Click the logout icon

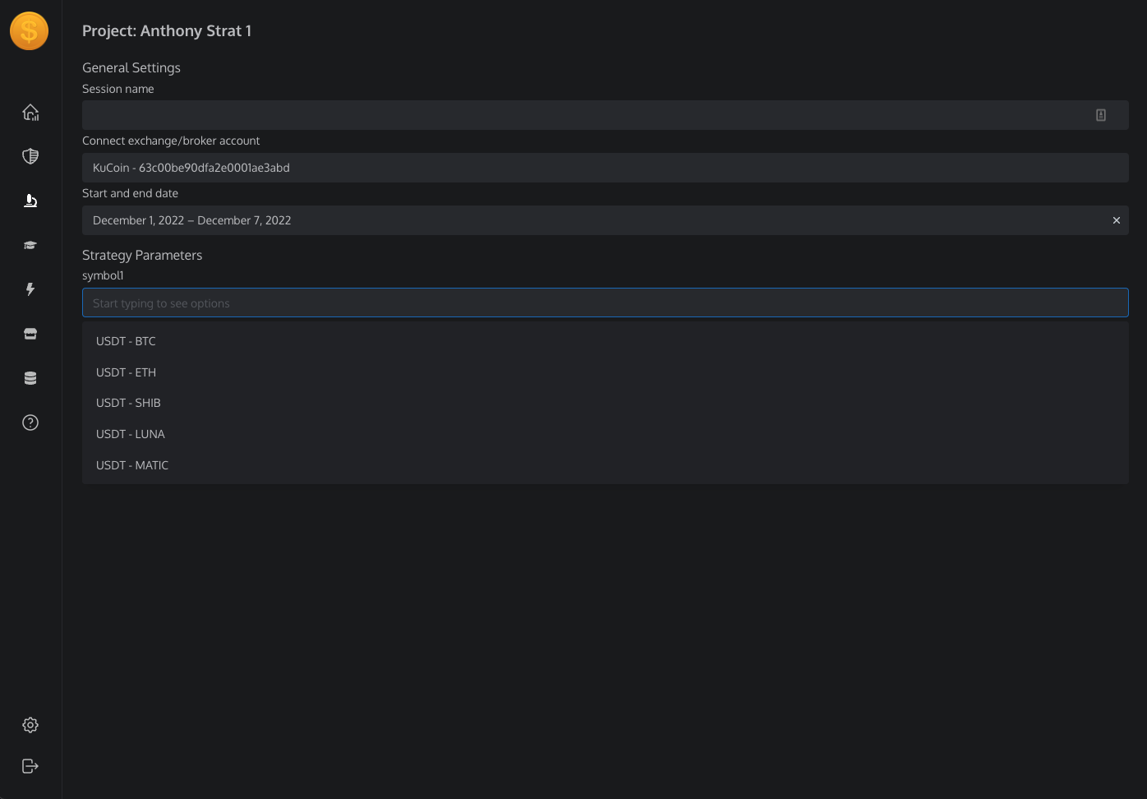(30, 766)
